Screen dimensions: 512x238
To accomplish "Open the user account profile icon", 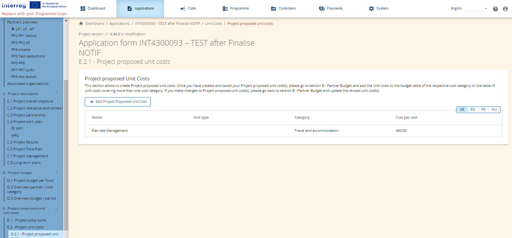I will (x=505, y=9).
